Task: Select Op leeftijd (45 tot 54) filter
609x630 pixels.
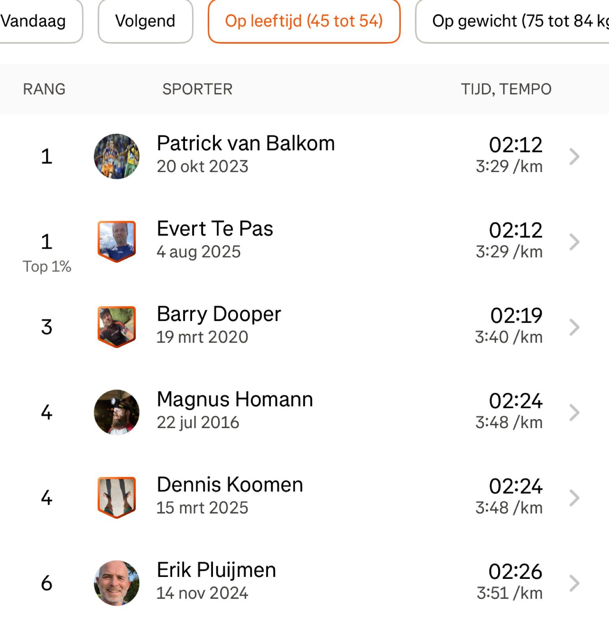Action: [x=304, y=21]
